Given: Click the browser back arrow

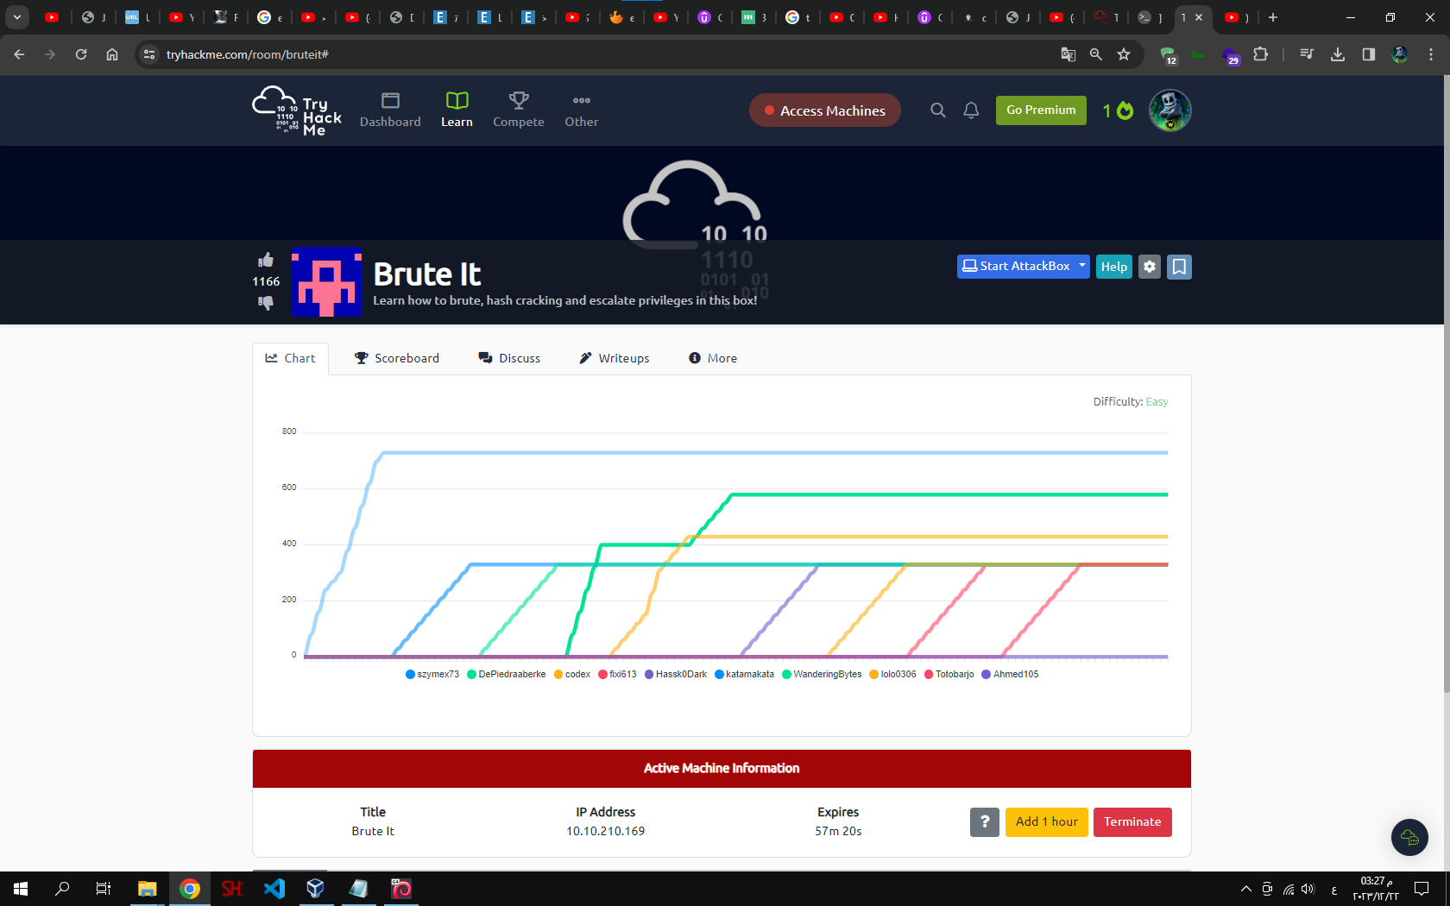Looking at the screenshot, I should tap(19, 54).
